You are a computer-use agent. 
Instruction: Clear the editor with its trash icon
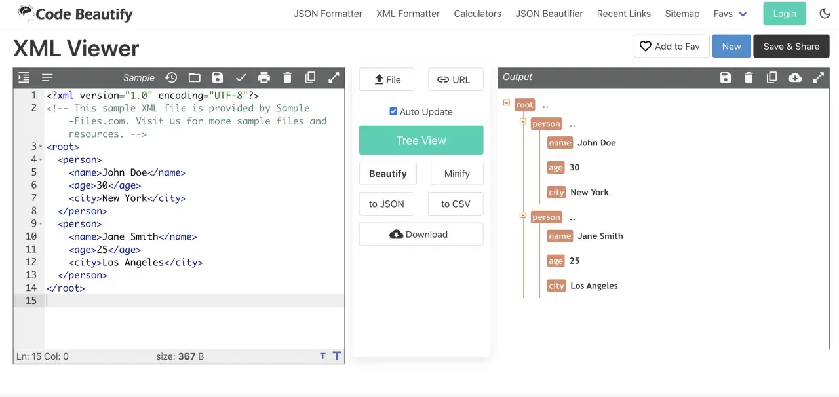click(287, 77)
